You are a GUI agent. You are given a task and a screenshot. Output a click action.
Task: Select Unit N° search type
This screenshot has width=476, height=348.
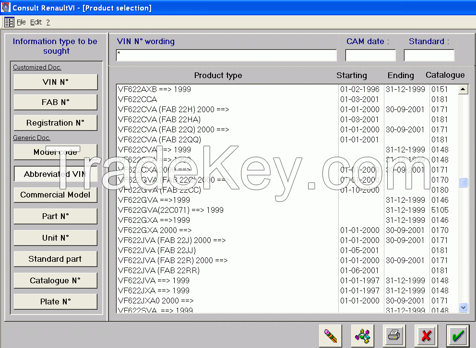[56, 238]
